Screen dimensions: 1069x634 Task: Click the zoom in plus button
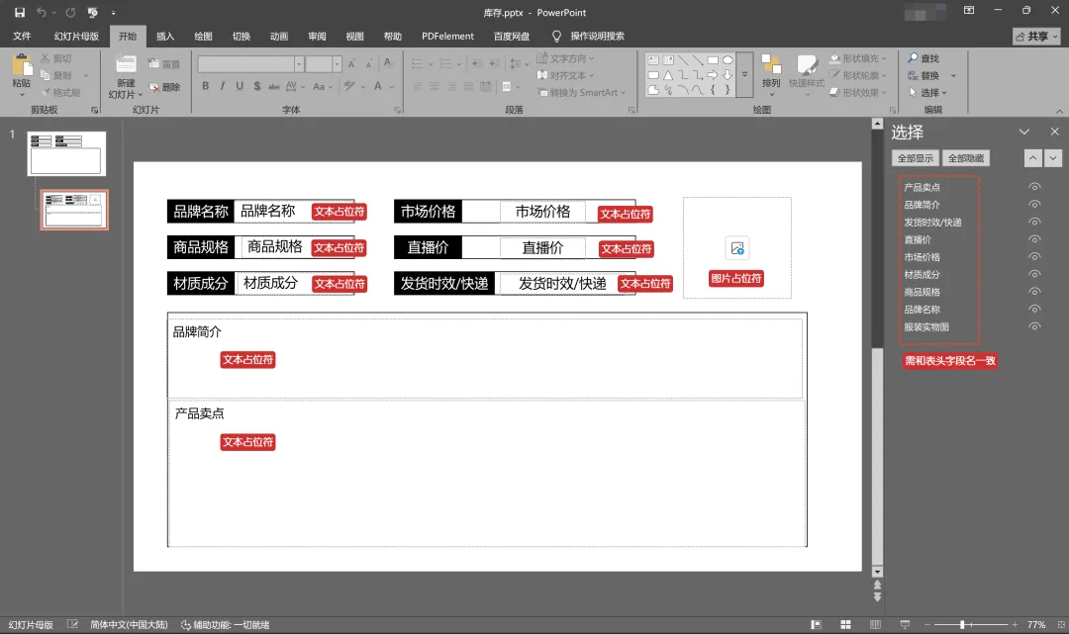click(1015, 624)
